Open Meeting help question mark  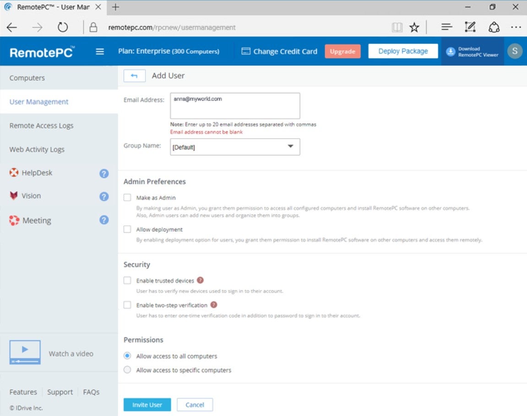(104, 220)
